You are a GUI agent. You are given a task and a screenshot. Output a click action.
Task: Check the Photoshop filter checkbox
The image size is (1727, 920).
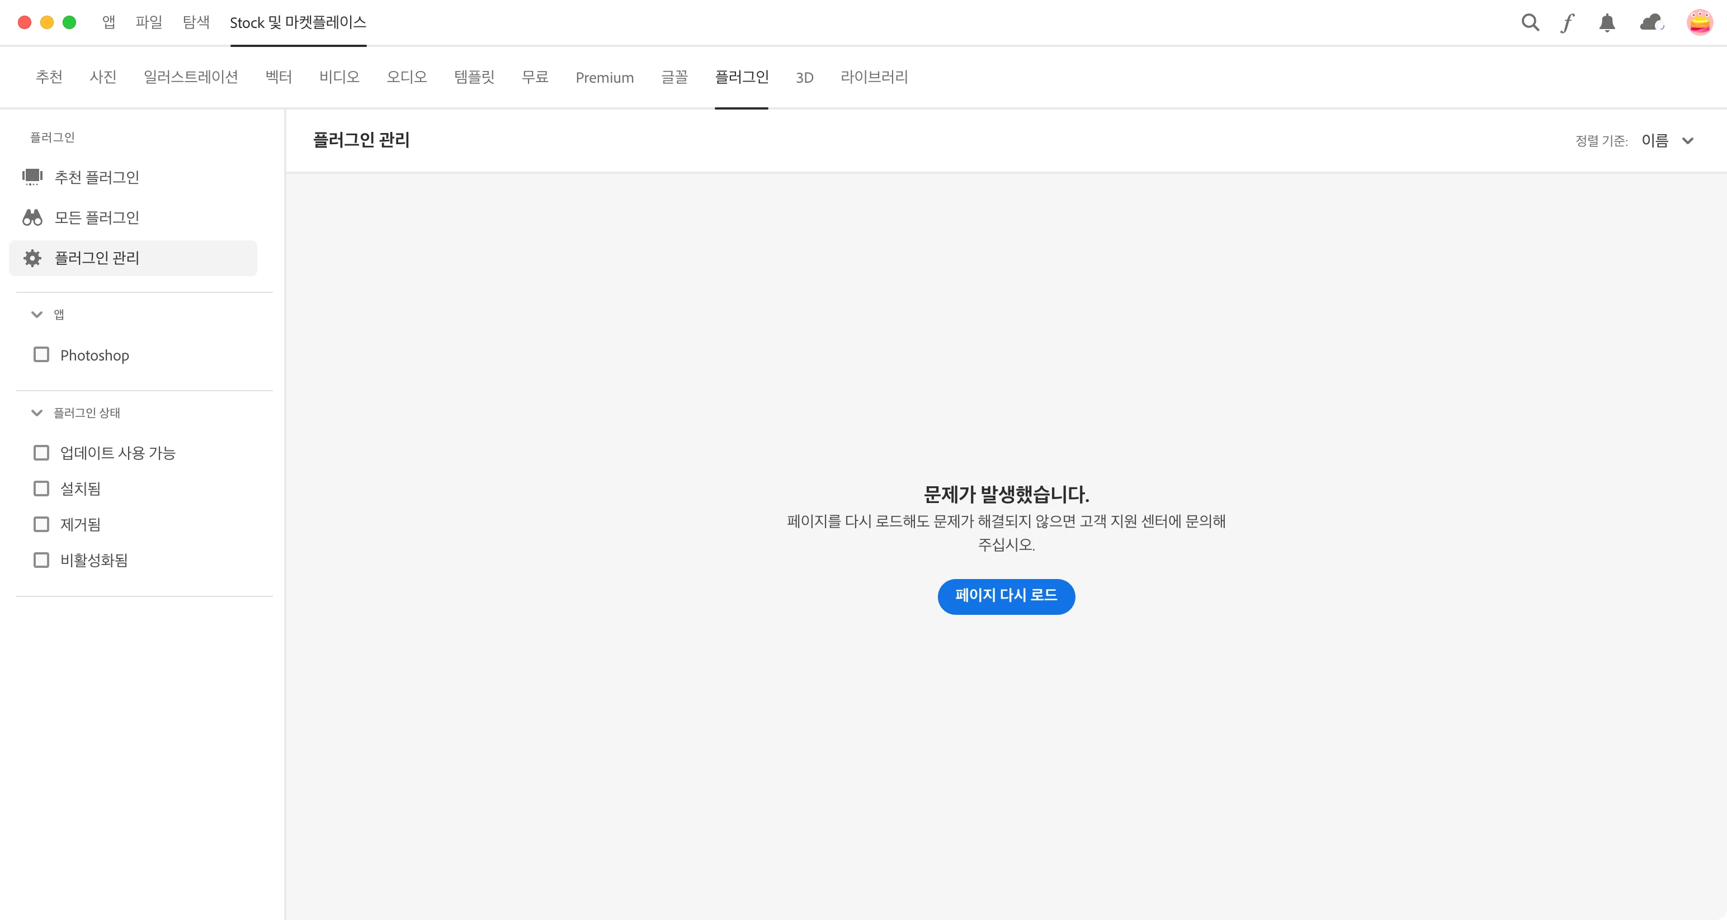pos(41,354)
